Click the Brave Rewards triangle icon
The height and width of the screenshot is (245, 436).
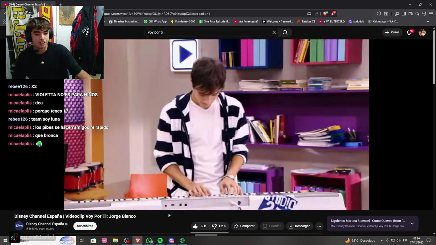333,14
